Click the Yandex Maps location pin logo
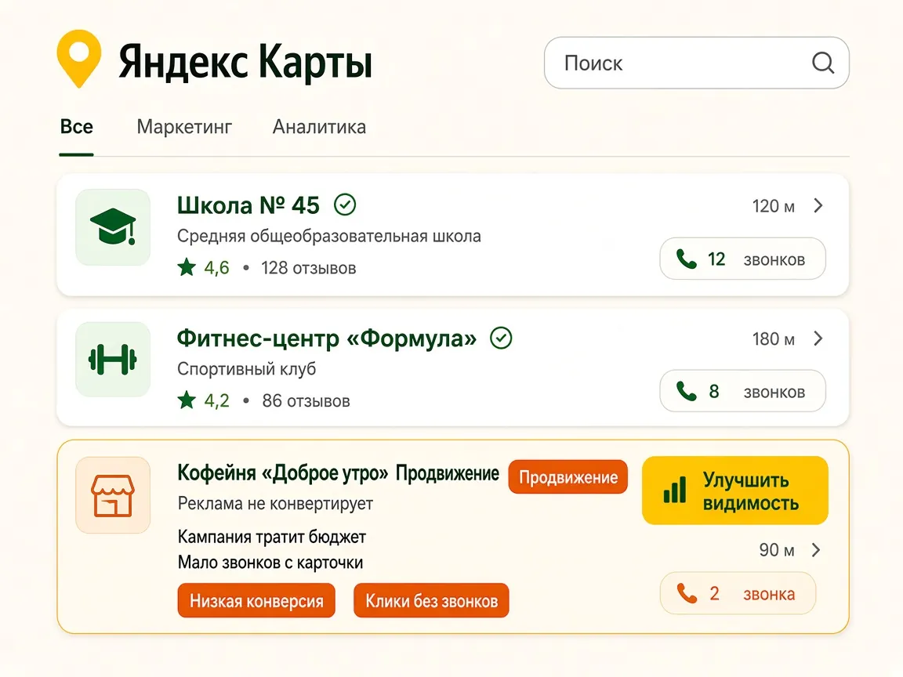The height and width of the screenshot is (677, 903). pos(79,59)
